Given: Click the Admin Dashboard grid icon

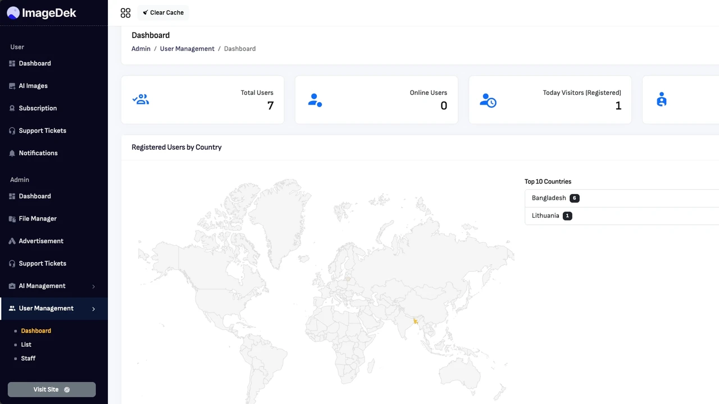Looking at the screenshot, I should pos(12,196).
